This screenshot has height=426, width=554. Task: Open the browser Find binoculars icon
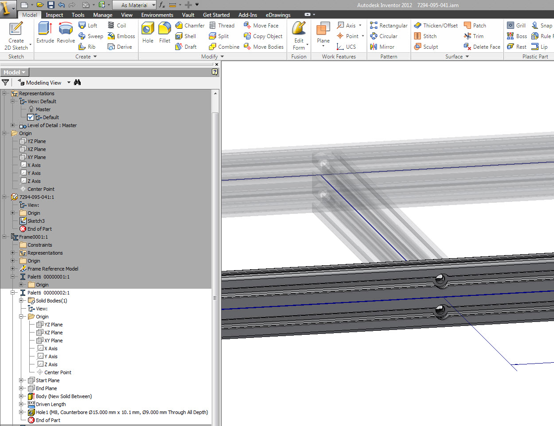pyautogui.click(x=78, y=82)
